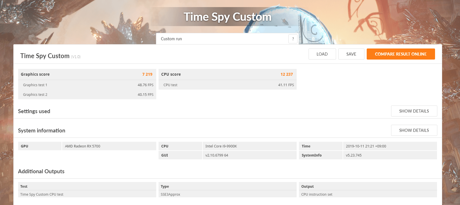460x205 pixels.
Task: Click GUI version v2.10.6799 64
Action: tap(250, 155)
